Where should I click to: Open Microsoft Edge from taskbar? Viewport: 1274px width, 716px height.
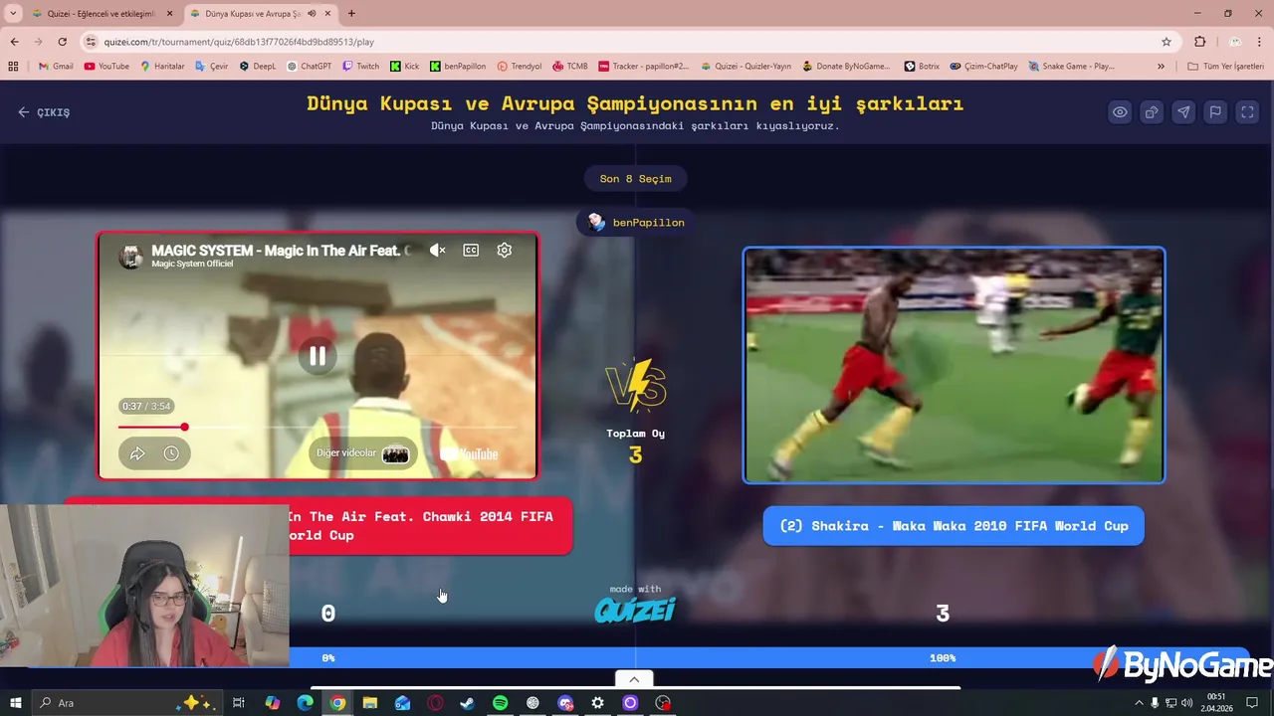[305, 703]
